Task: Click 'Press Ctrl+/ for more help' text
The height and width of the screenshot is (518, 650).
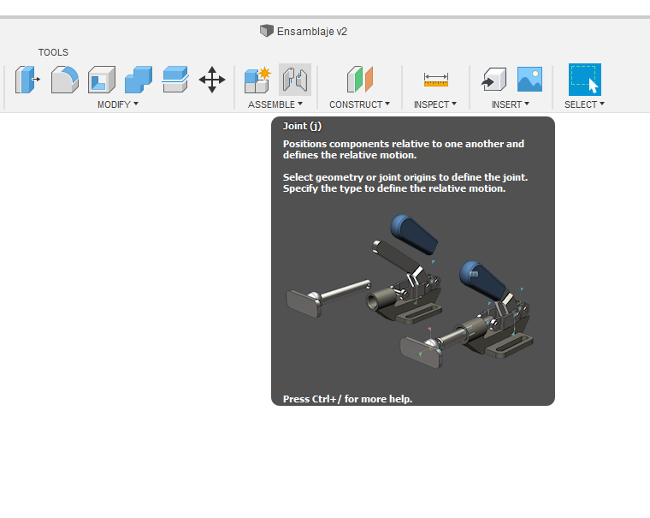Action: pos(347,399)
